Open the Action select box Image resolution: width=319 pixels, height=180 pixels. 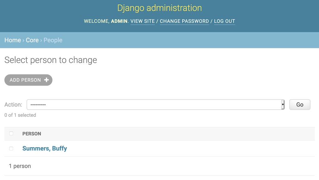pos(155,105)
